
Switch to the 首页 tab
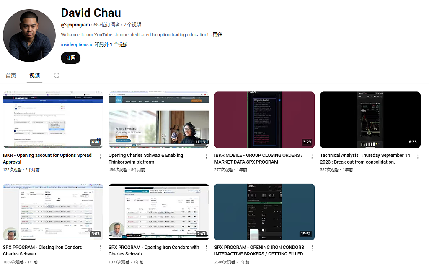11,76
